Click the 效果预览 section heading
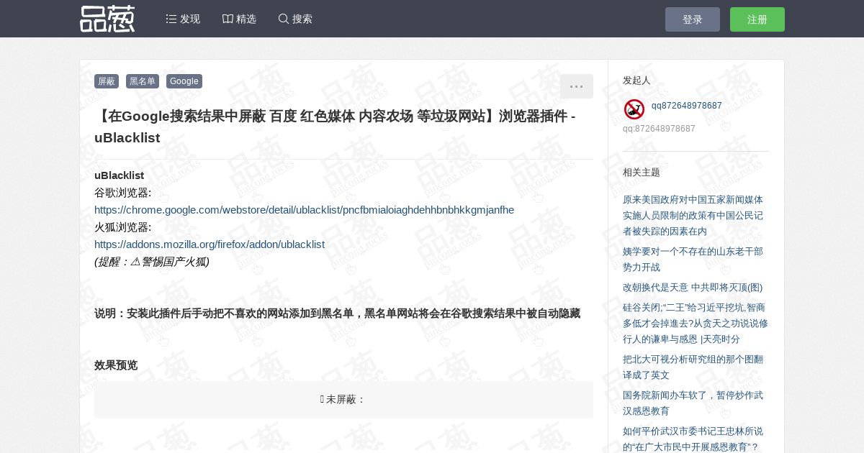The height and width of the screenshot is (453, 864). 116,365
